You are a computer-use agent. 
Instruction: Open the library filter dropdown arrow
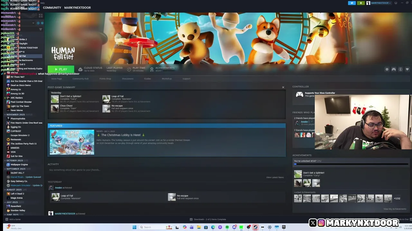tap(33, 23)
